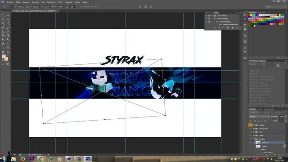Select the Clone Stamp tool
This screenshot has width=288, height=162.
pos(3,31)
